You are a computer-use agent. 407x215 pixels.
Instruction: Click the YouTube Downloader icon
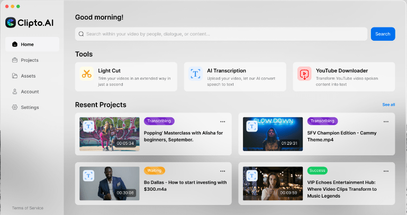click(x=304, y=73)
